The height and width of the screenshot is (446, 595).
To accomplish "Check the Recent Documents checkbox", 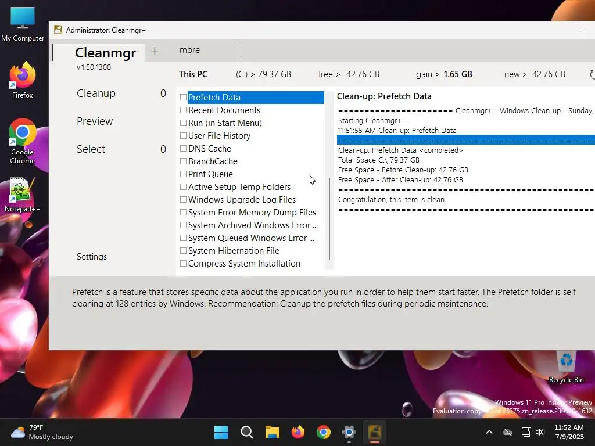I will (x=183, y=110).
